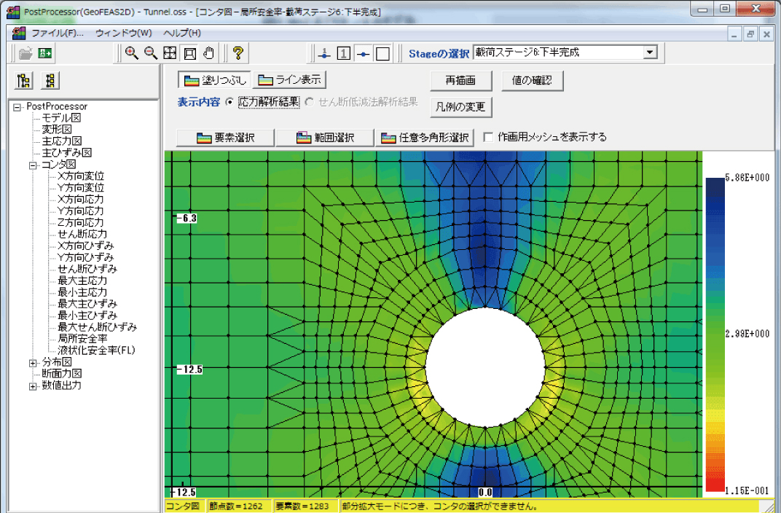Click the white tunnel opening in contour plot
The height and width of the screenshot is (513, 781).
[x=485, y=367]
